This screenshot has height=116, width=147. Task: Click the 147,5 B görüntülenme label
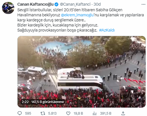click(x=47, y=102)
